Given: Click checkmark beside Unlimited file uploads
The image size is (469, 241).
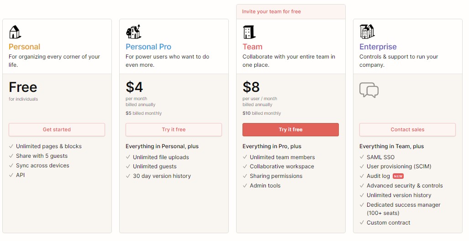Looking at the screenshot, I should pyautogui.click(x=128, y=157).
